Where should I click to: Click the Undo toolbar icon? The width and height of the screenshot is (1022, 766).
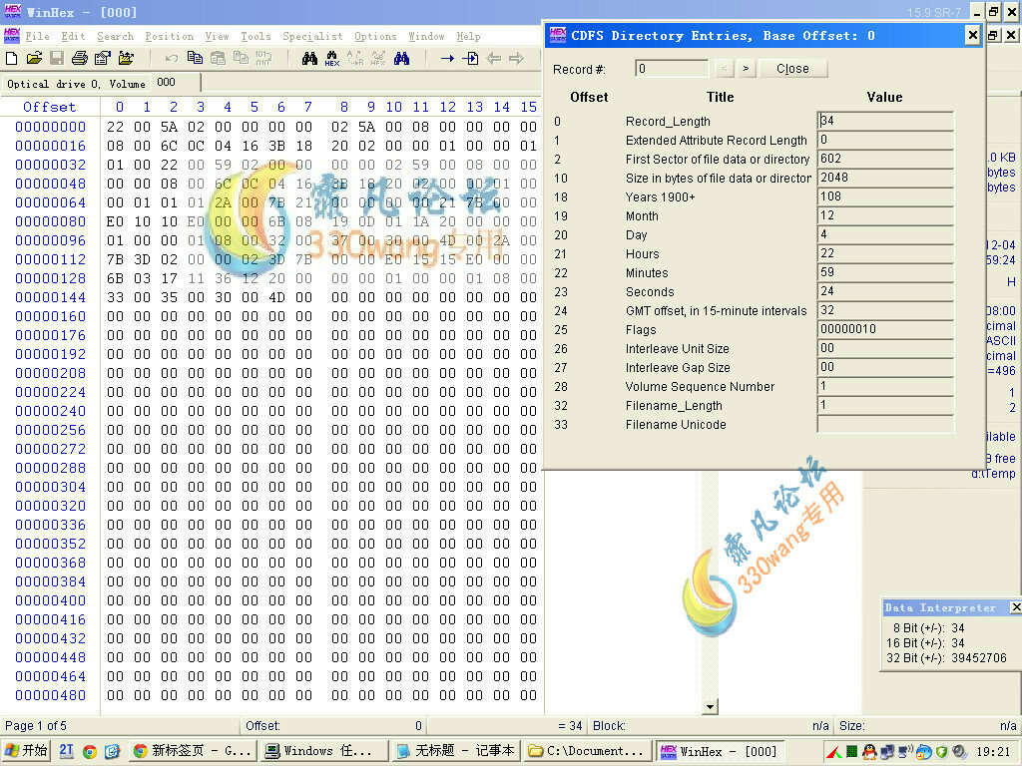coord(172,59)
